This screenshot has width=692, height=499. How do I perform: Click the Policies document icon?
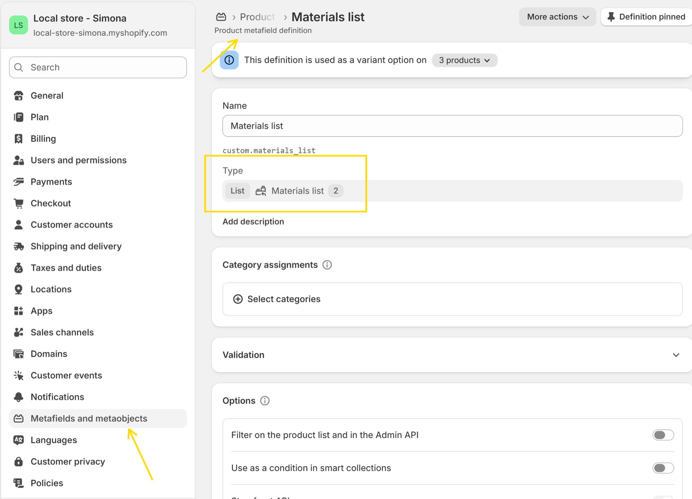click(x=19, y=483)
